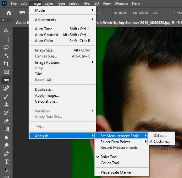This screenshot has width=182, height=178.
Task: Open the Layer menu
Action: (49, 3)
